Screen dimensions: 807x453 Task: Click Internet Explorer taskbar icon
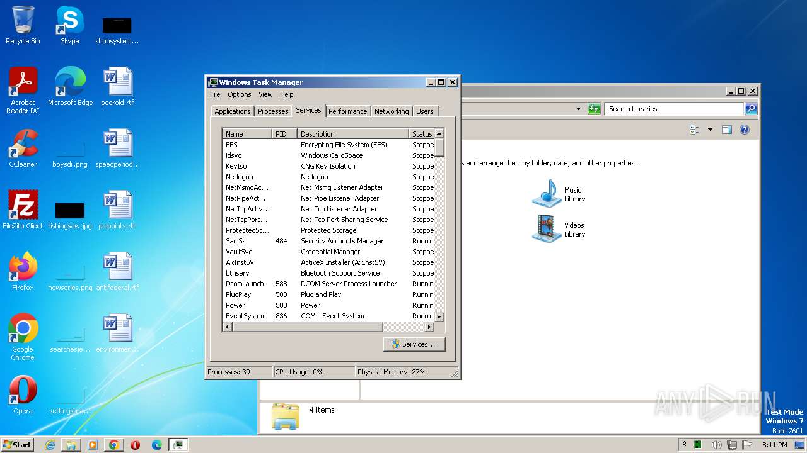pyautogui.click(x=50, y=445)
